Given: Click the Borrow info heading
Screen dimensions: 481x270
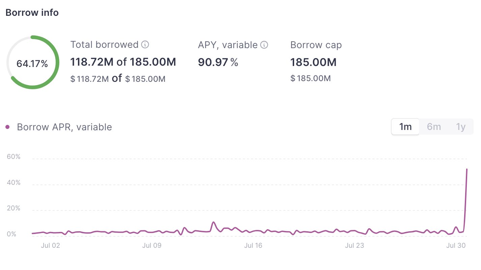Looking at the screenshot, I should tap(32, 13).
